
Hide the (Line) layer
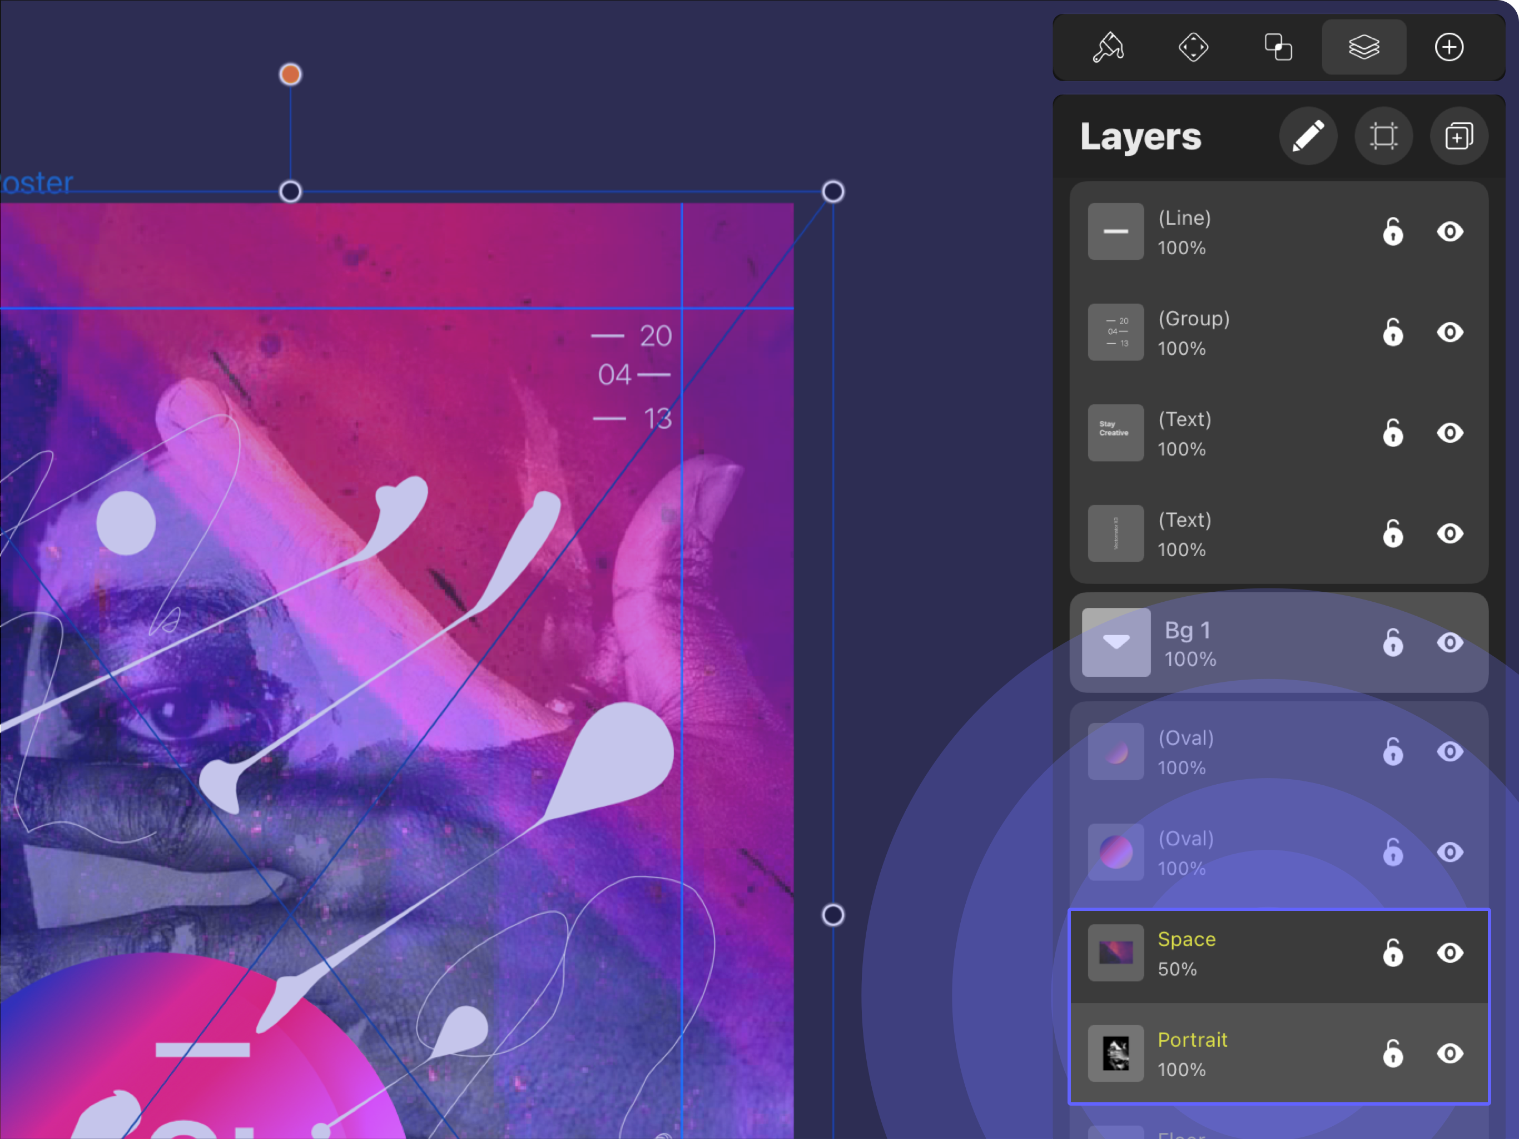point(1449,231)
